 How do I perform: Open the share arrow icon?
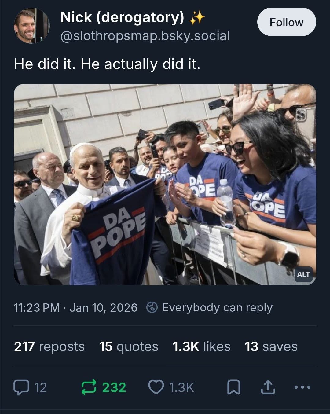[268, 387]
